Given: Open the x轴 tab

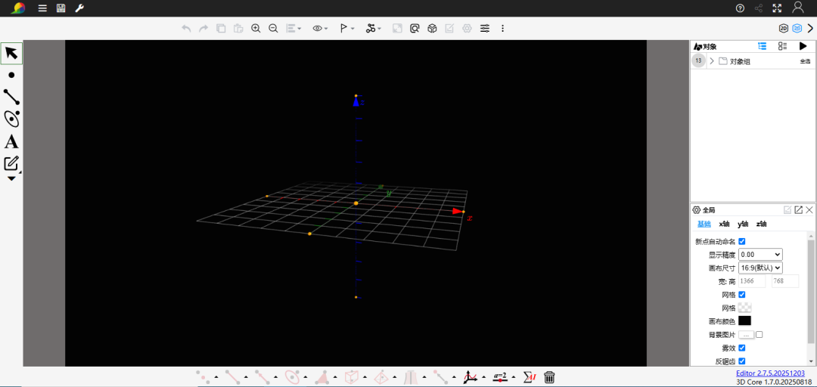Looking at the screenshot, I should [724, 224].
